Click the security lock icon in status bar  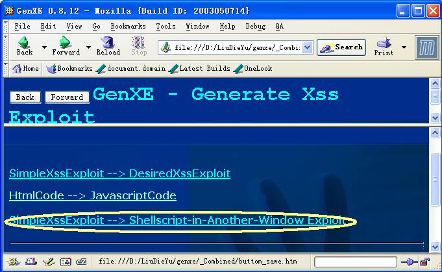tap(424, 262)
